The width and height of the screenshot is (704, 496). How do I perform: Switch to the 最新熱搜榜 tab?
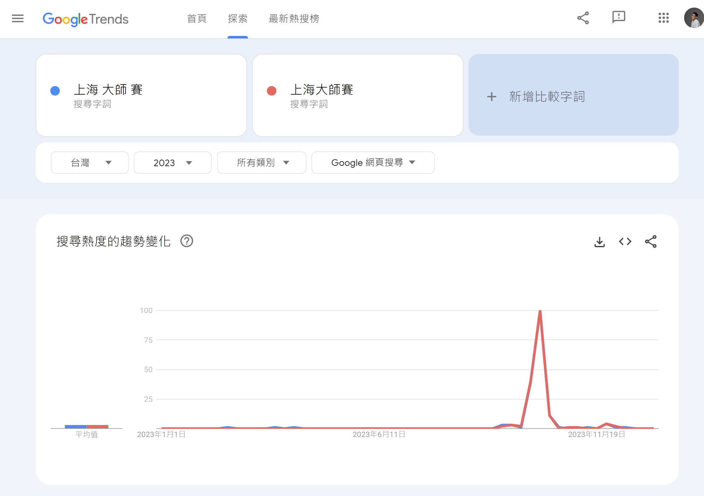tap(294, 19)
